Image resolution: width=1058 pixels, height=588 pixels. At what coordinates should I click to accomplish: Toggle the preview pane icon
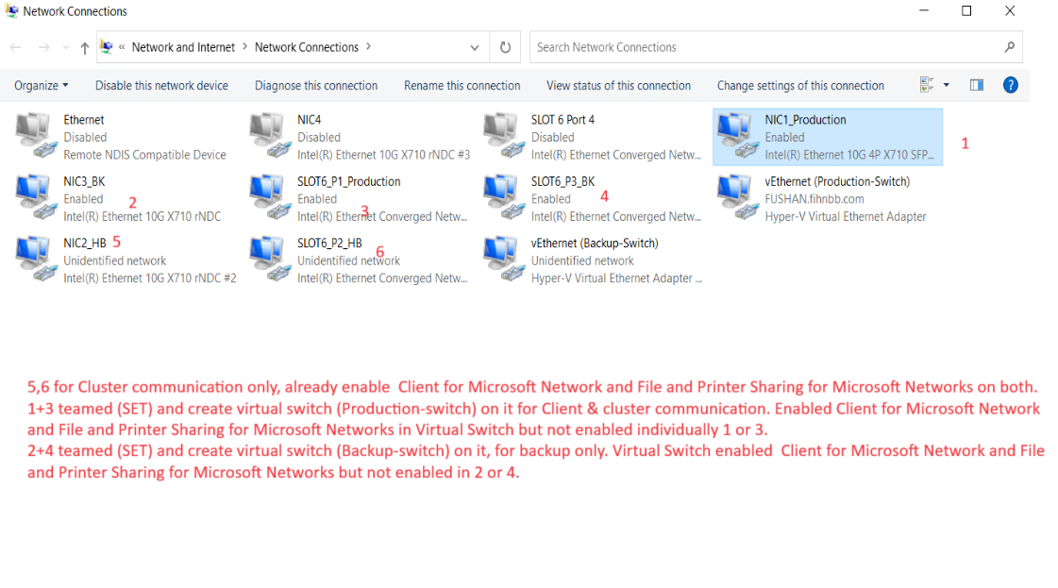pos(976,85)
